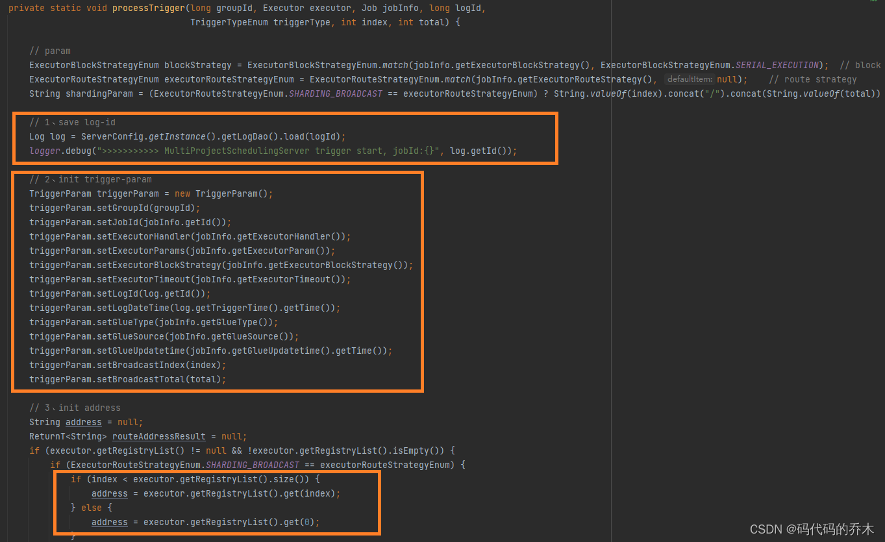Click the processTrigger method name
Screen dimensions: 885x542
click(149, 8)
